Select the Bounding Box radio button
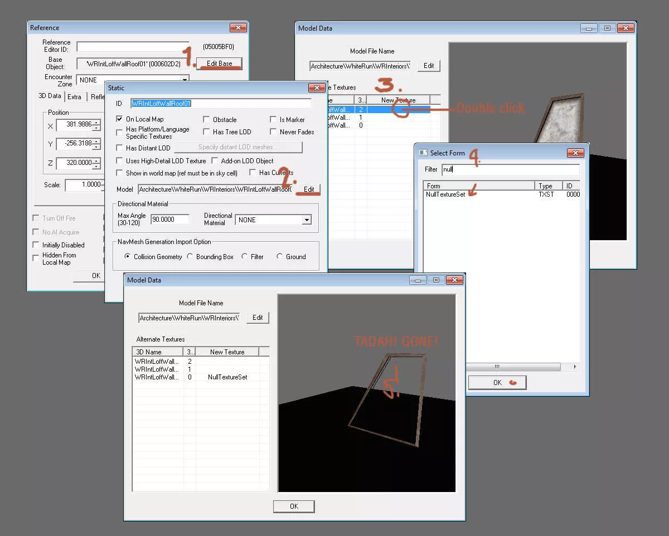669x536 pixels. pyautogui.click(x=190, y=257)
